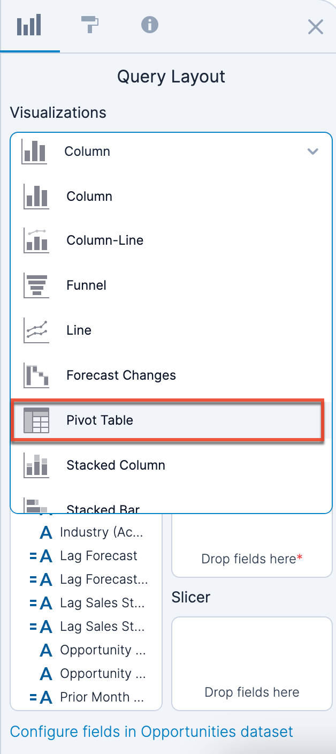The height and width of the screenshot is (754, 336).
Task: Choose the Forecast Changes visualization
Action: [x=121, y=375]
